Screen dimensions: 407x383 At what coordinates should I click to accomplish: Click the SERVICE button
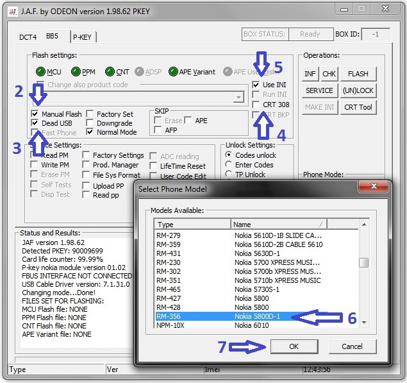320,90
